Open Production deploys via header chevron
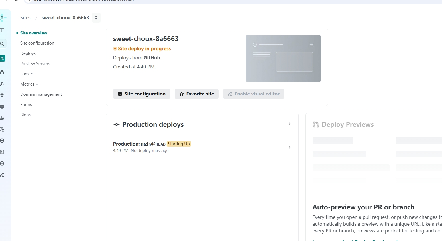Screen dimensions: 442x241 pyautogui.click(x=290, y=124)
